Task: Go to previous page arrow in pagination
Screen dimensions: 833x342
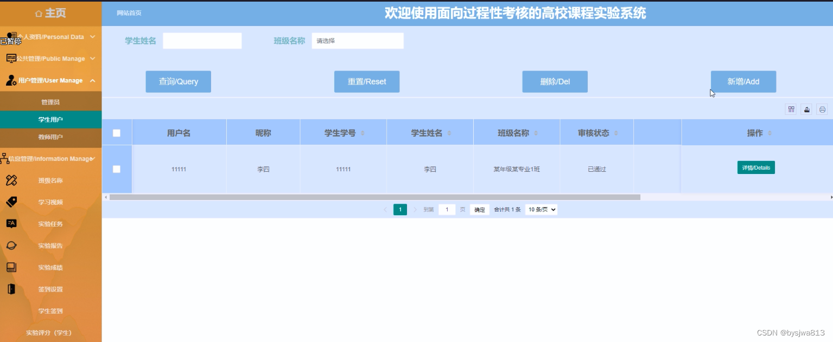Action: pos(385,209)
